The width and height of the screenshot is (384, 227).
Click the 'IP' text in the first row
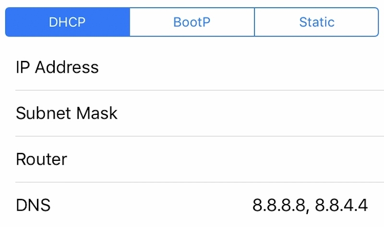tap(23, 67)
